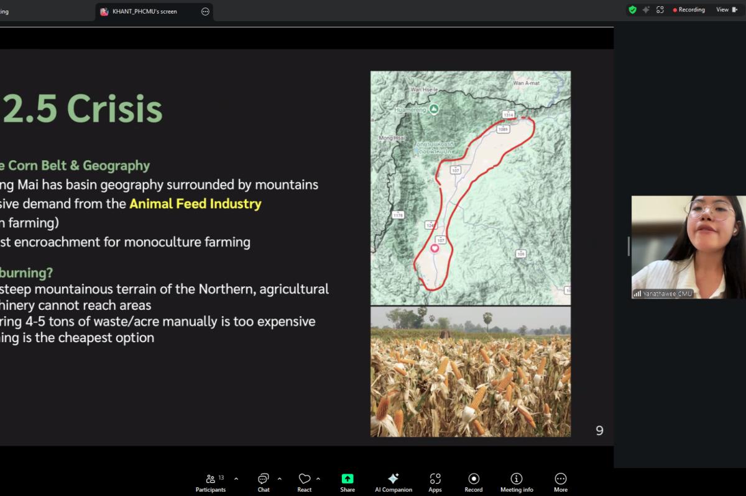Expand the React options caret
This screenshot has width=746, height=496.
tap(318, 479)
